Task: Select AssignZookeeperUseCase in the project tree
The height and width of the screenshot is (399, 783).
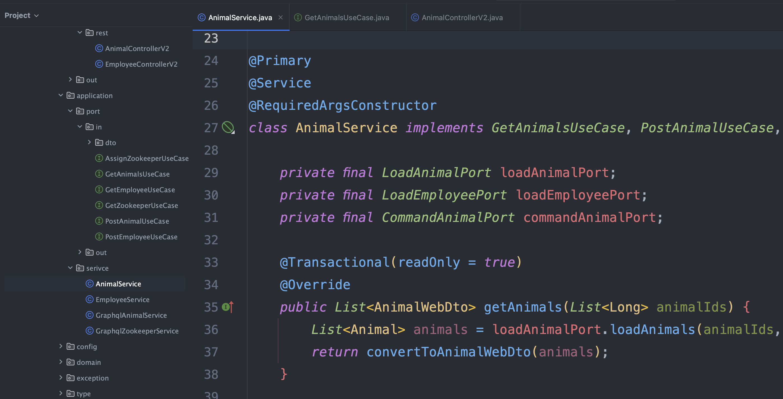Action: click(x=146, y=158)
